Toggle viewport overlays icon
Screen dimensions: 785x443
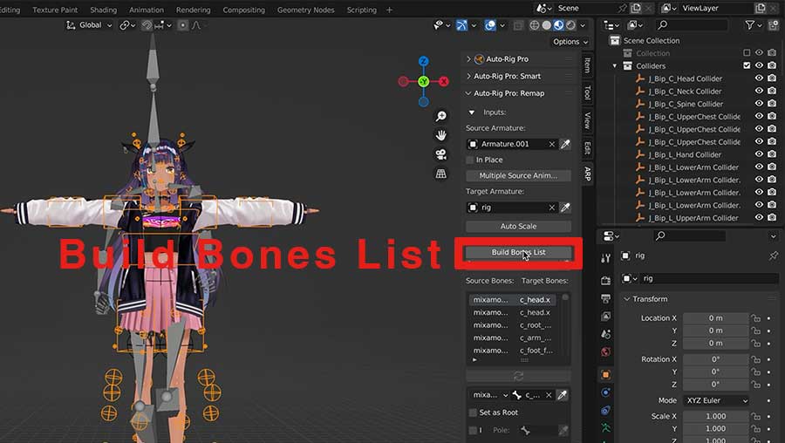click(490, 25)
